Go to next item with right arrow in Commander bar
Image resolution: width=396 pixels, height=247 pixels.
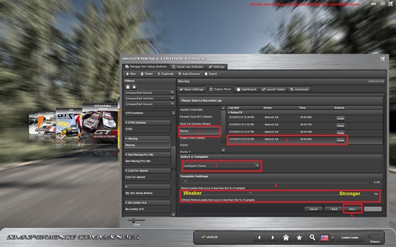[273, 237]
